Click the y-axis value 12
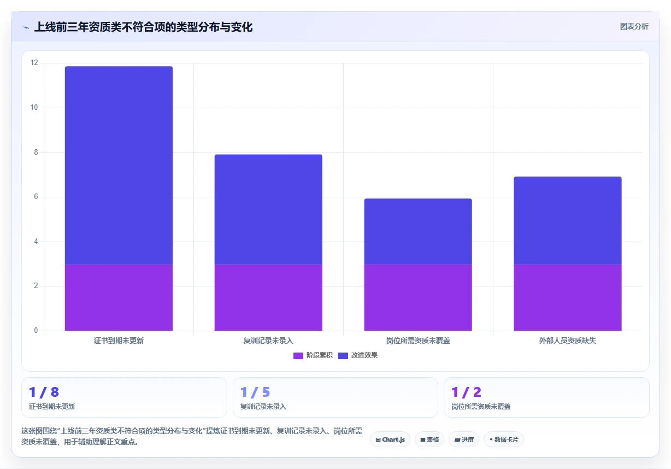 [34, 63]
